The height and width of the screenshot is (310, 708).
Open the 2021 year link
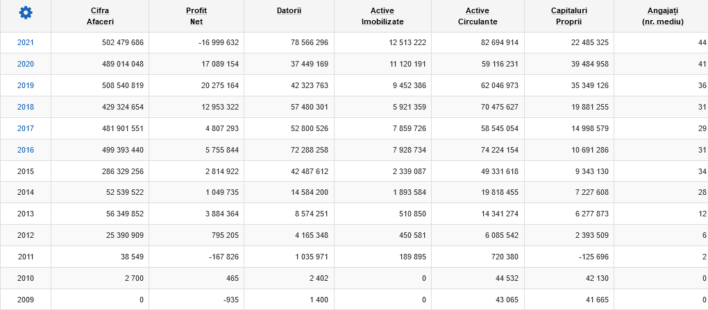pyautogui.click(x=26, y=42)
